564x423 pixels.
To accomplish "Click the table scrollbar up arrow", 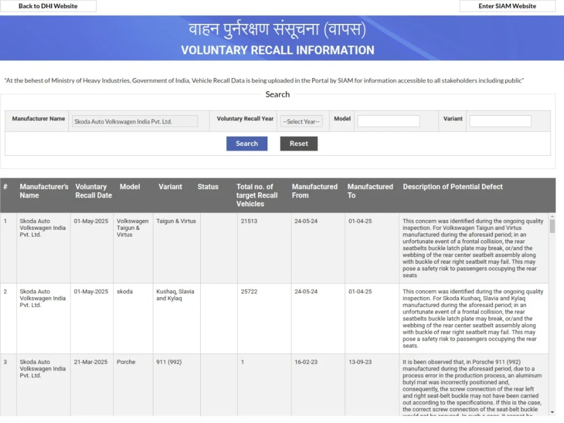I will click(x=552, y=217).
